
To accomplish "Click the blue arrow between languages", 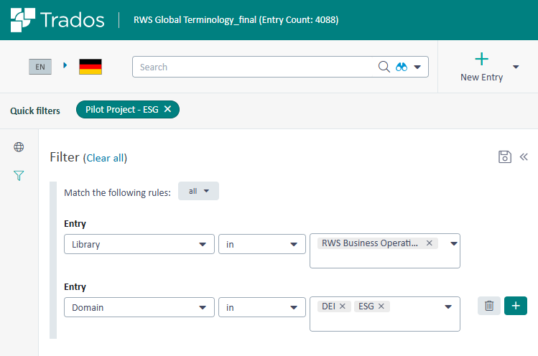I will point(65,65).
